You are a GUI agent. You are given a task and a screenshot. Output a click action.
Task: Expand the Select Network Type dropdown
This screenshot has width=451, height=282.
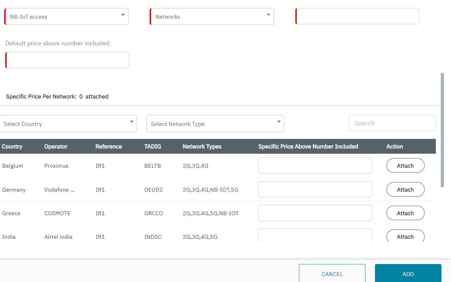215,124
